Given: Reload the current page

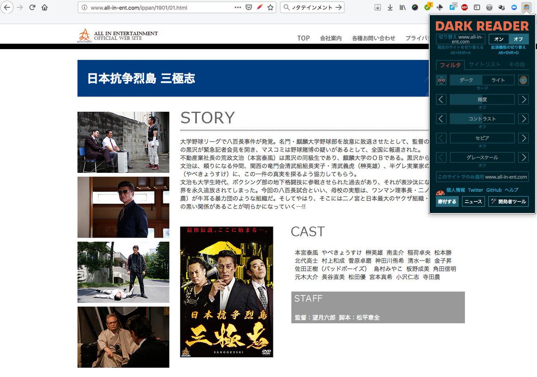Looking at the screenshot, I should [32, 8].
